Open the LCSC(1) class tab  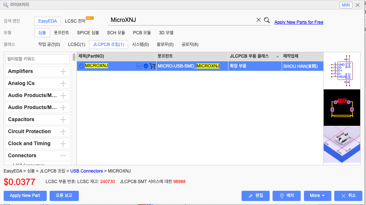pyautogui.click(x=77, y=44)
